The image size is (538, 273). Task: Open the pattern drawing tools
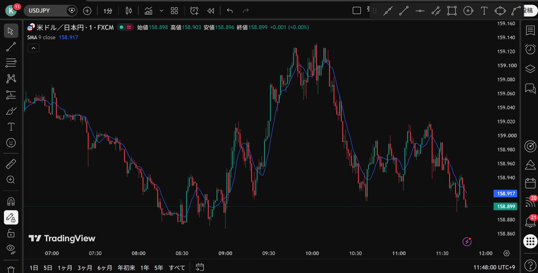[11, 79]
